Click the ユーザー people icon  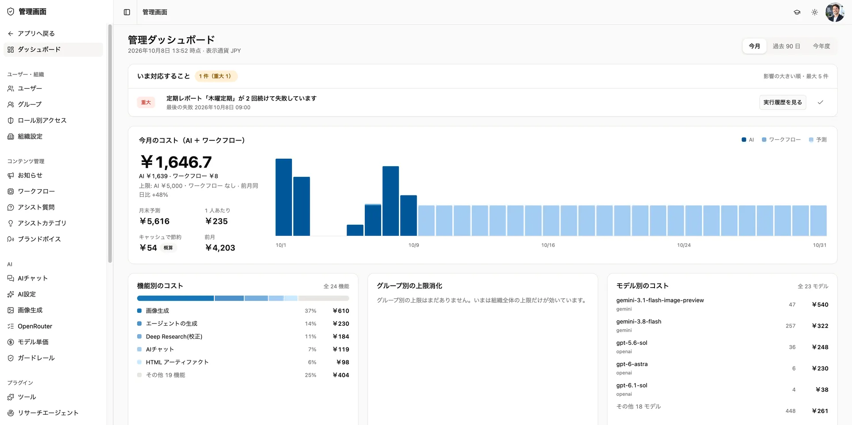tap(11, 89)
